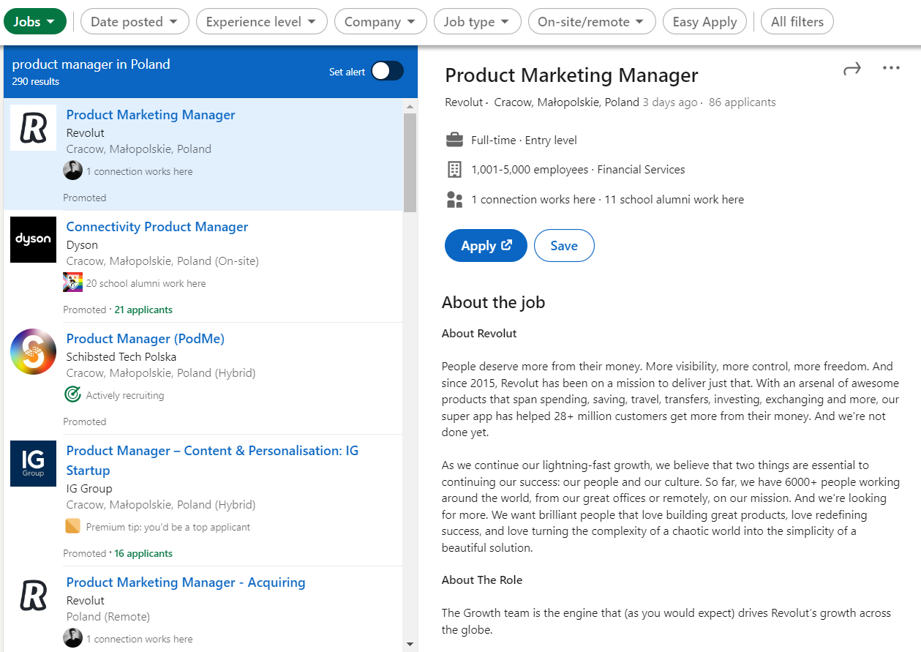
Task: Expand the Experience level filter
Action: point(261,22)
